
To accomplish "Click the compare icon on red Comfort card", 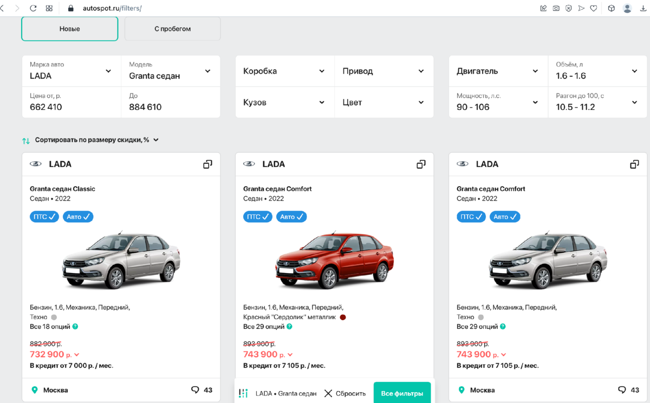I will pos(421,164).
